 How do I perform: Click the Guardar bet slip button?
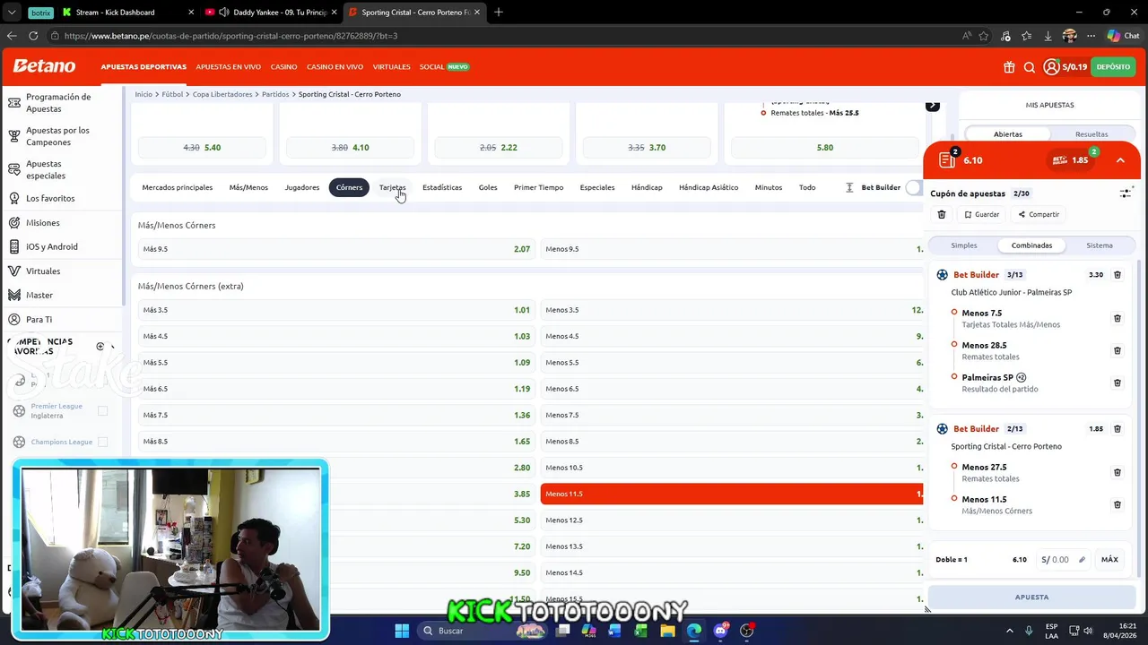981,214
